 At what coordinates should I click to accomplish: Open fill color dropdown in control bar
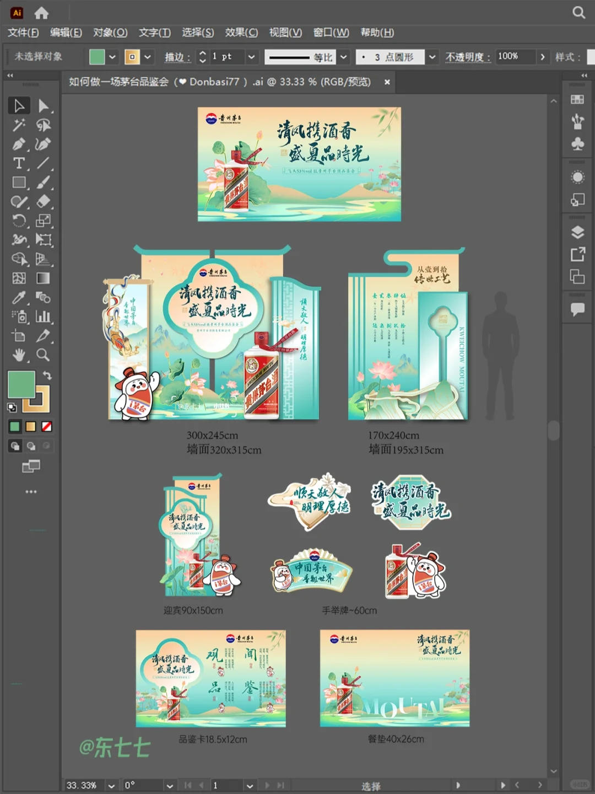point(112,57)
